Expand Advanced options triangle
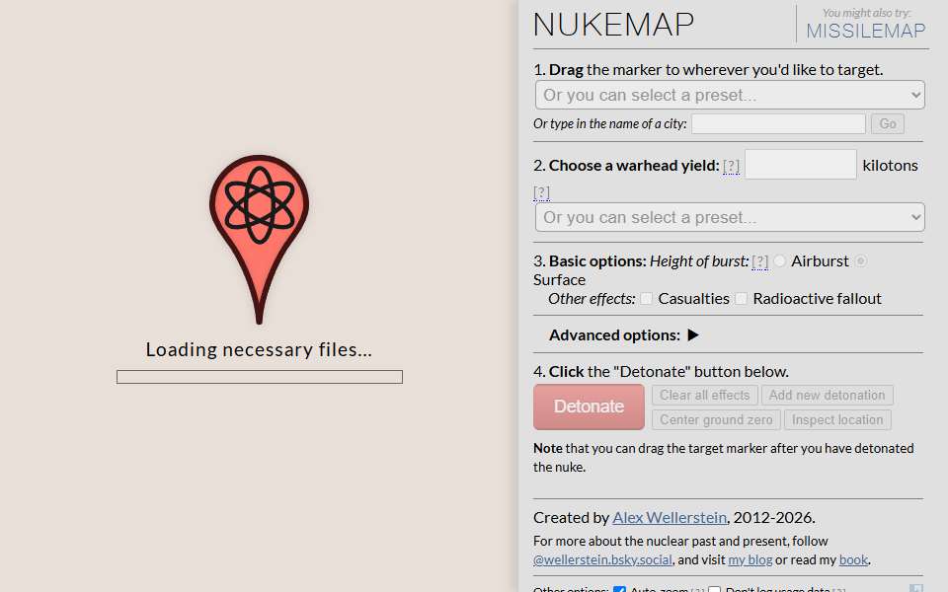This screenshot has height=592, width=948. point(693,335)
